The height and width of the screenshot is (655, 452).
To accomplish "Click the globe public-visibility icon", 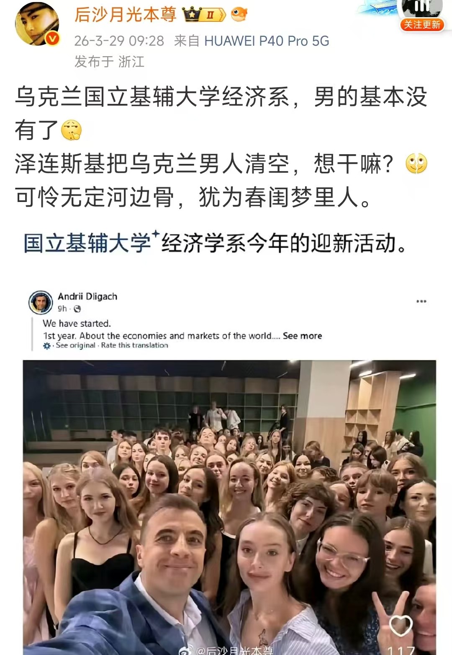I will [77, 309].
